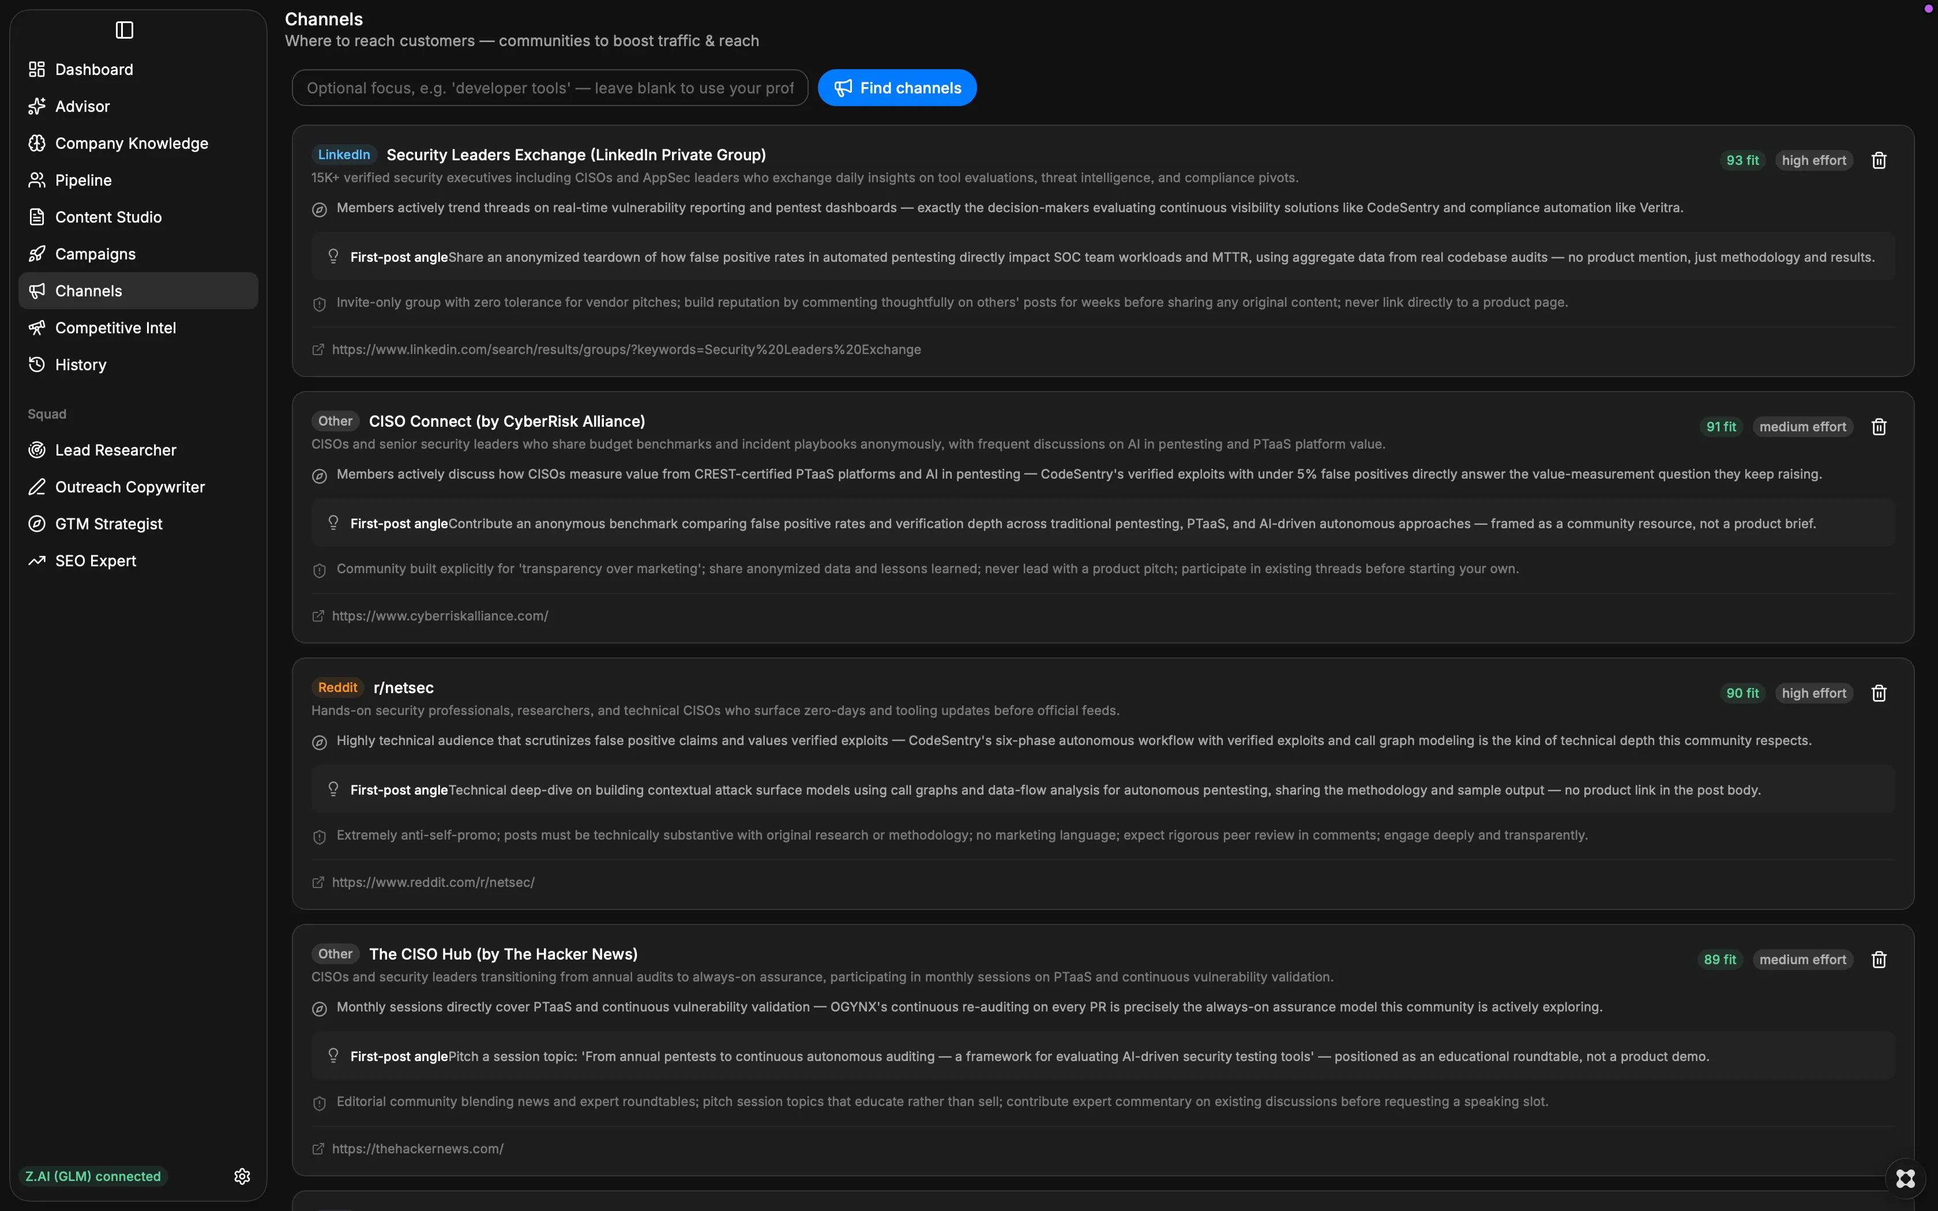Viewport: 1938px width, 1211px height.
Task: Click the Other tag on CISO Connect
Action: (x=335, y=422)
